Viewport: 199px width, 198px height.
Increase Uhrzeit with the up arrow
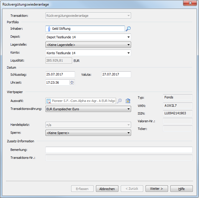pyautogui.click(x=72, y=81)
